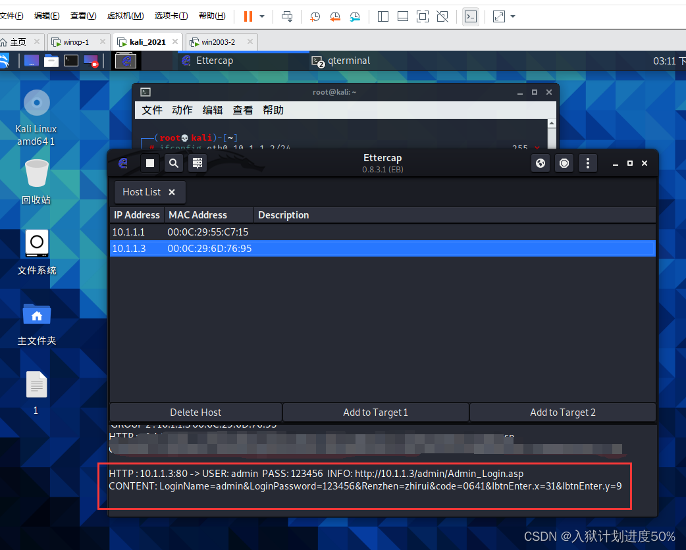The height and width of the screenshot is (550, 686).
Task: Open the 帮助 menu in qterminal
Action: pyautogui.click(x=273, y=110)
